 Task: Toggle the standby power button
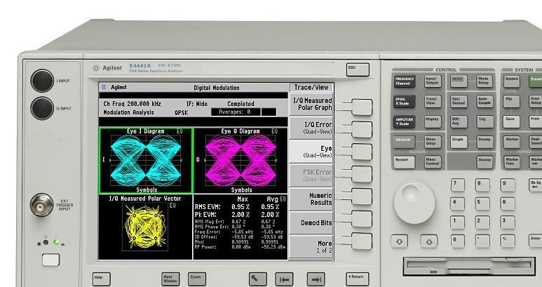coord(50,260)
